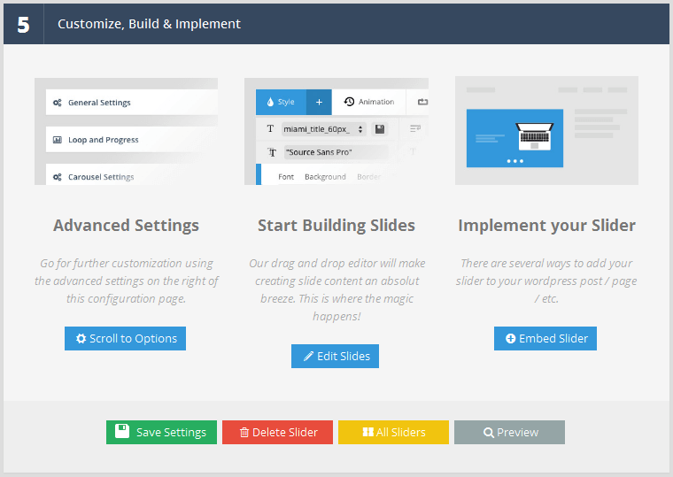Click the Animation clock icon
The height and width of the screenshot is (477, 673).
[x=349, y=102]
